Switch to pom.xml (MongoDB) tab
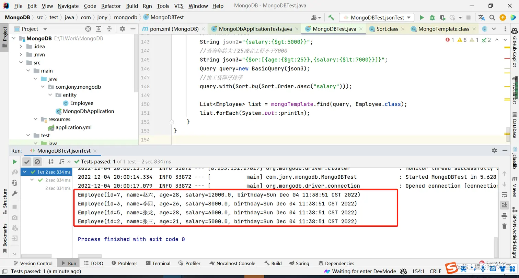This screenshot has height=278, width=519. (x=174, y=29)
